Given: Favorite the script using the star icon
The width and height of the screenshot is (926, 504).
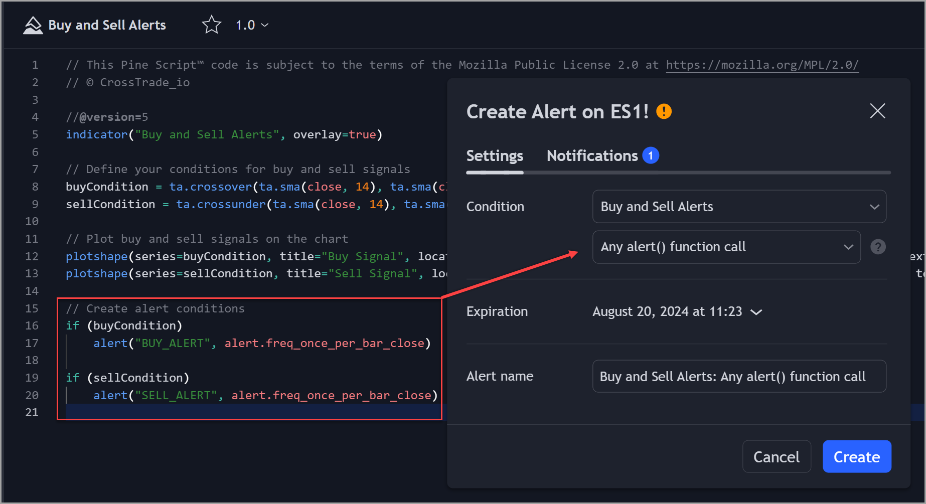Looking at the screenshot, I should coord(211,24).
